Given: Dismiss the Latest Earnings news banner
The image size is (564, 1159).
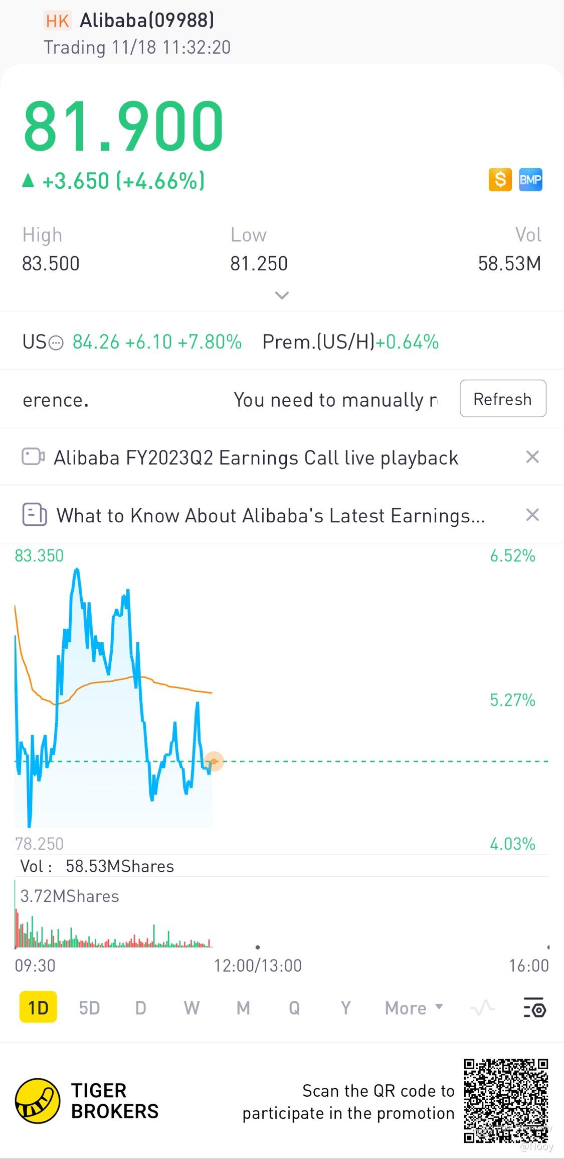Looking at the screenshot, I should click(x=532, y=515).
